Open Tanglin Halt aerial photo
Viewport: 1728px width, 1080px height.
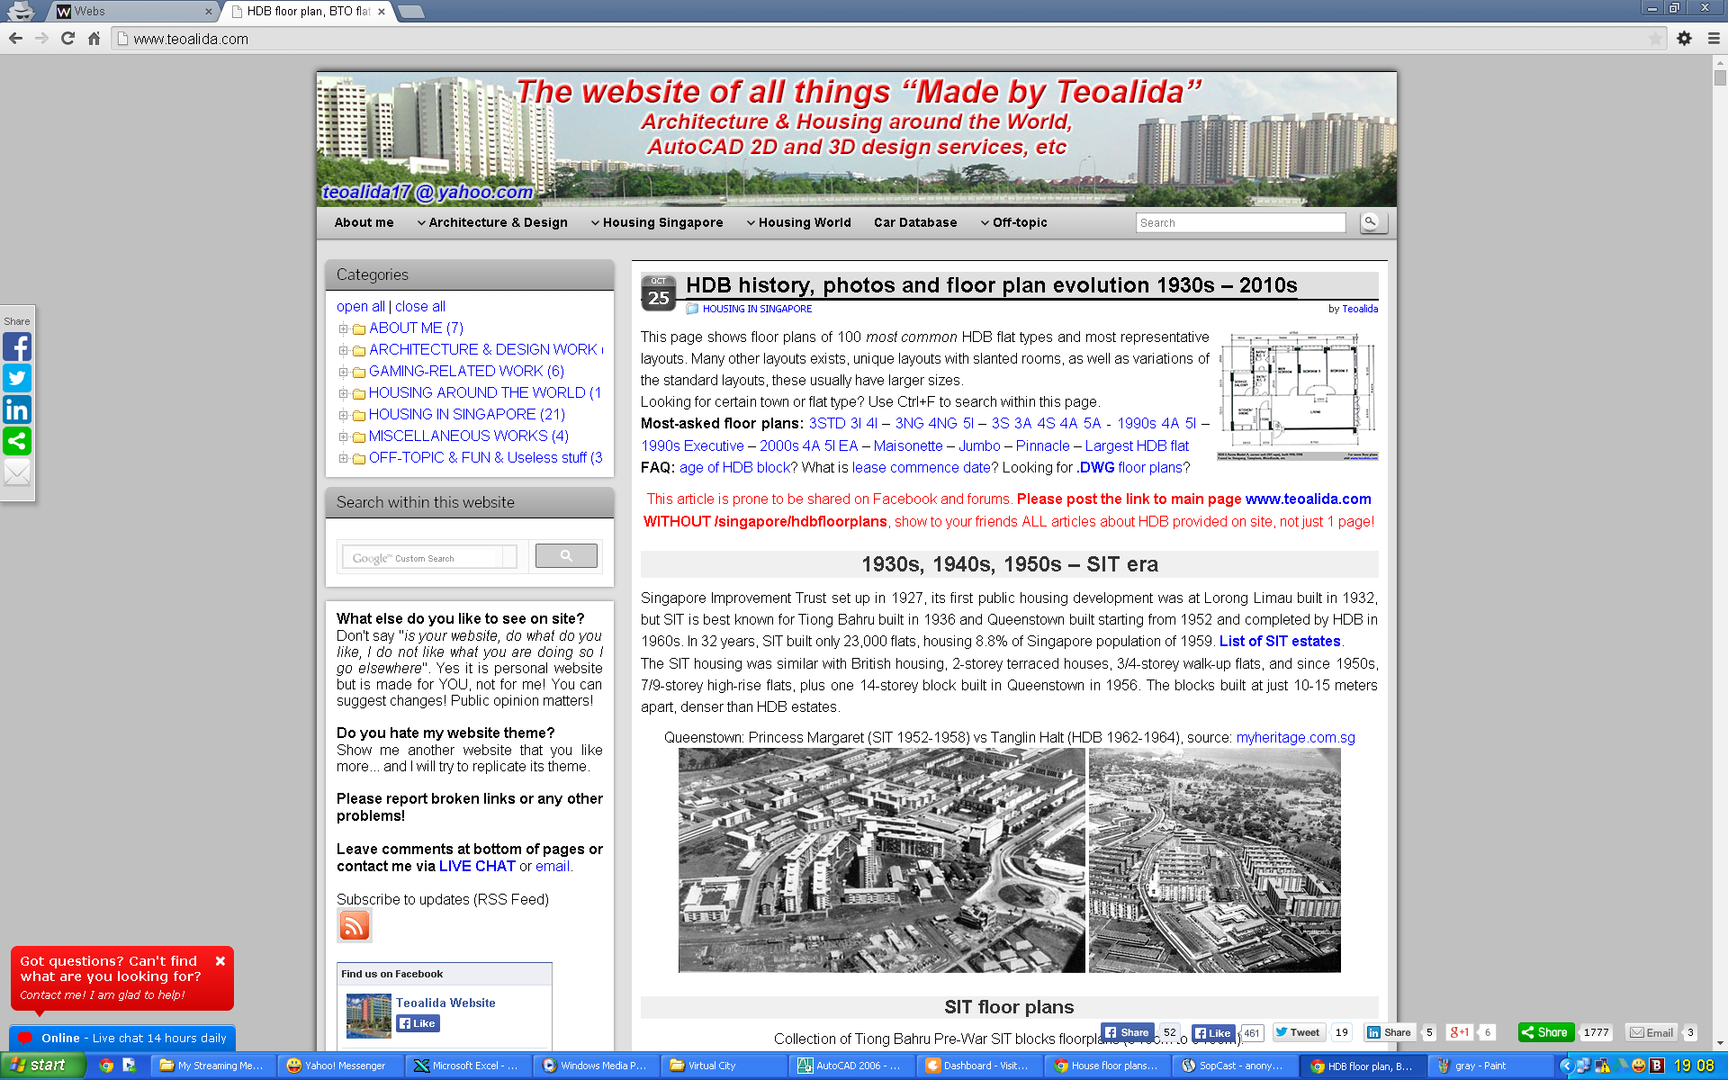tap(1214, 860)
